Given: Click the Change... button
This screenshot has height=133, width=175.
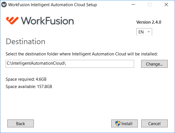Looking at the screenshot, I should (x=154, y=64).
